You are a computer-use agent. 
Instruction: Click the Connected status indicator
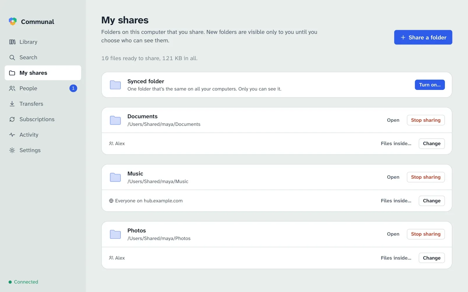23,282
